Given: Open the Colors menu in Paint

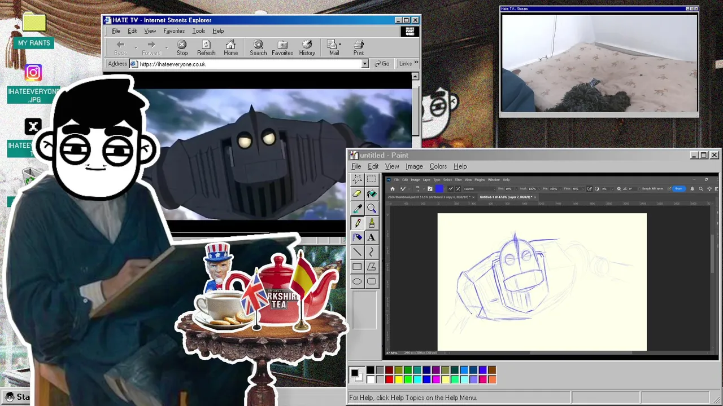Looking at the screenshot, I should [438, 166].
